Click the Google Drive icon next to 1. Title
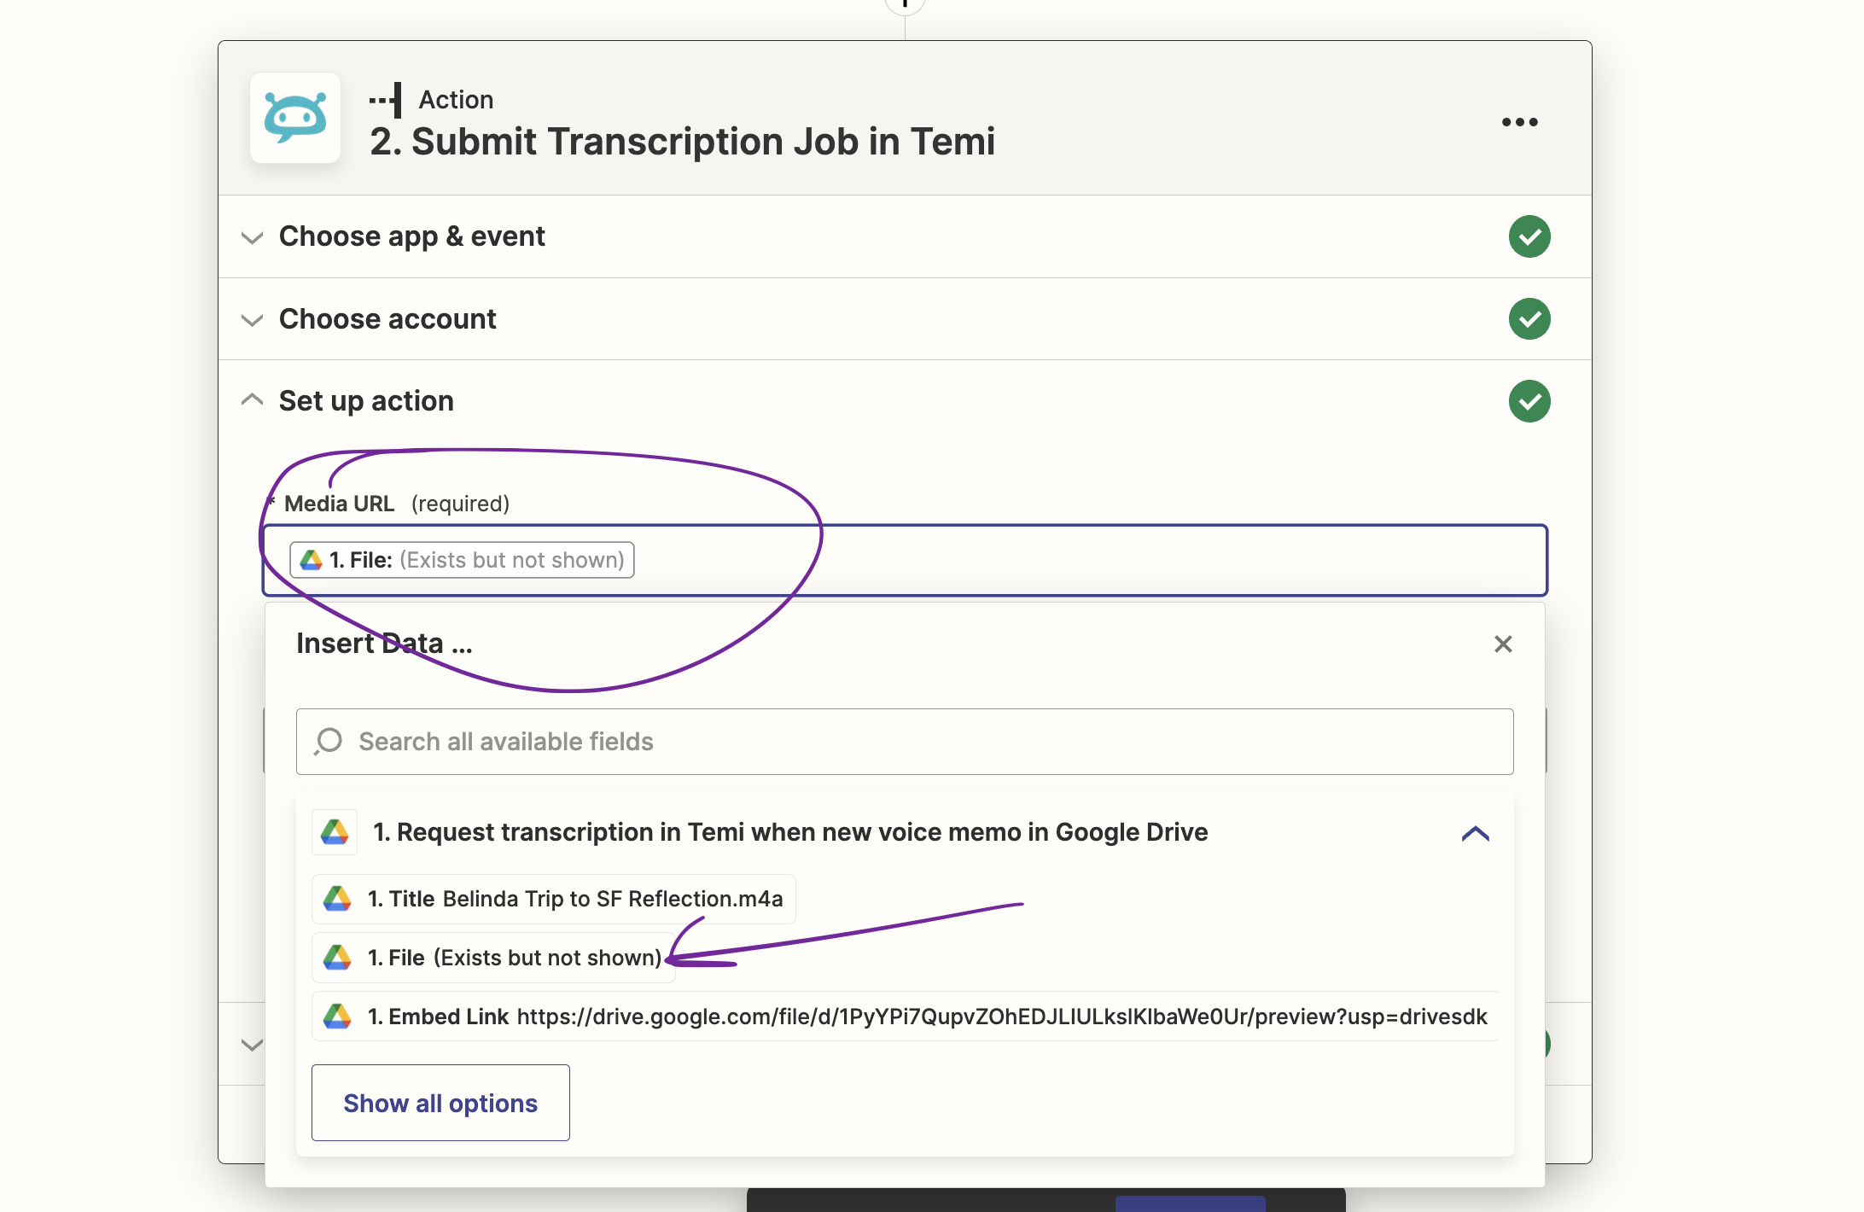 pyautogui.click(x=337, y=899)
